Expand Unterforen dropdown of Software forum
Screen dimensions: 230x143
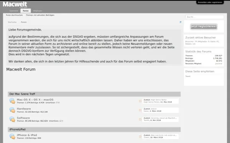click(62, 121)
